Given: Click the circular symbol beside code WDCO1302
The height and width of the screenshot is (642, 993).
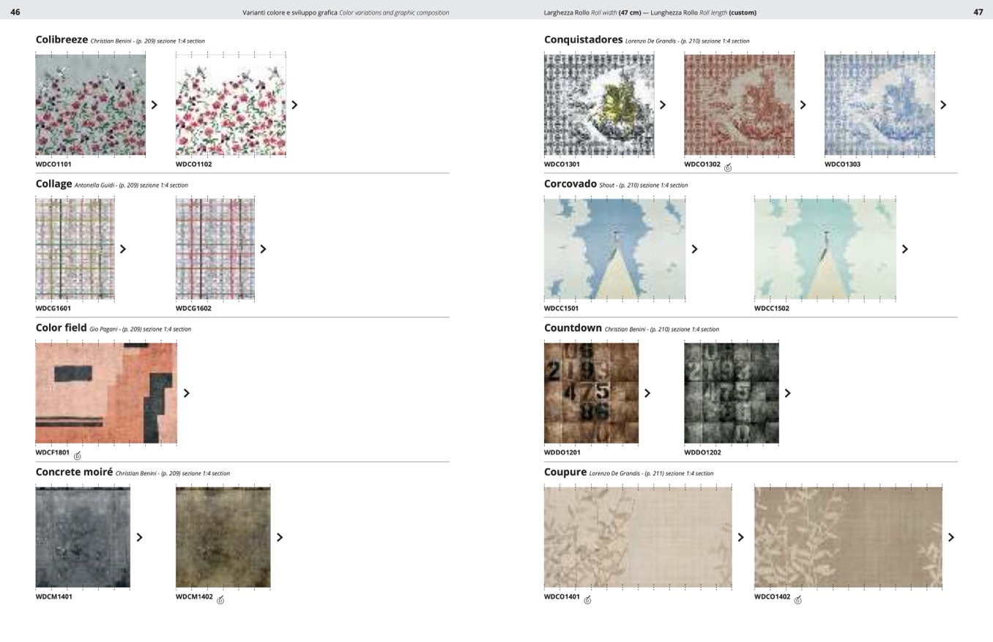Looking at the screenshot, I should [x=728, y=167].
